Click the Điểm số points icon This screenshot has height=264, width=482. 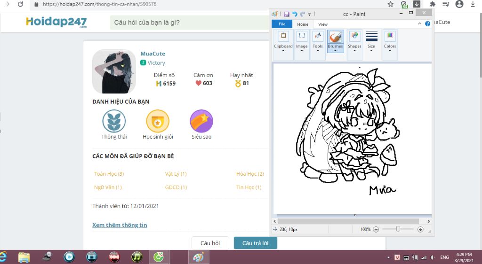coord(159,84)
